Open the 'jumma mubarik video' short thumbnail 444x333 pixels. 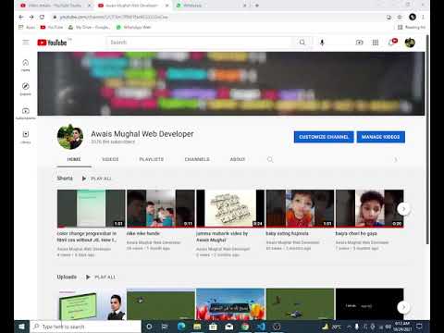230,209
